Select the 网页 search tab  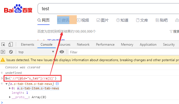click(x=44, y=20)
